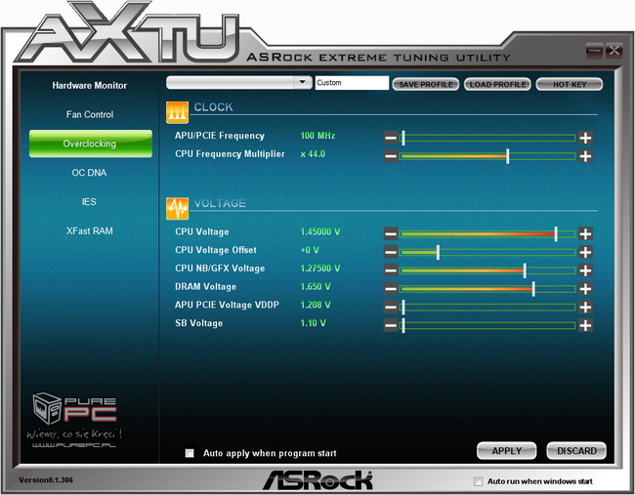Go to Fan Control page

coord(90,114)
